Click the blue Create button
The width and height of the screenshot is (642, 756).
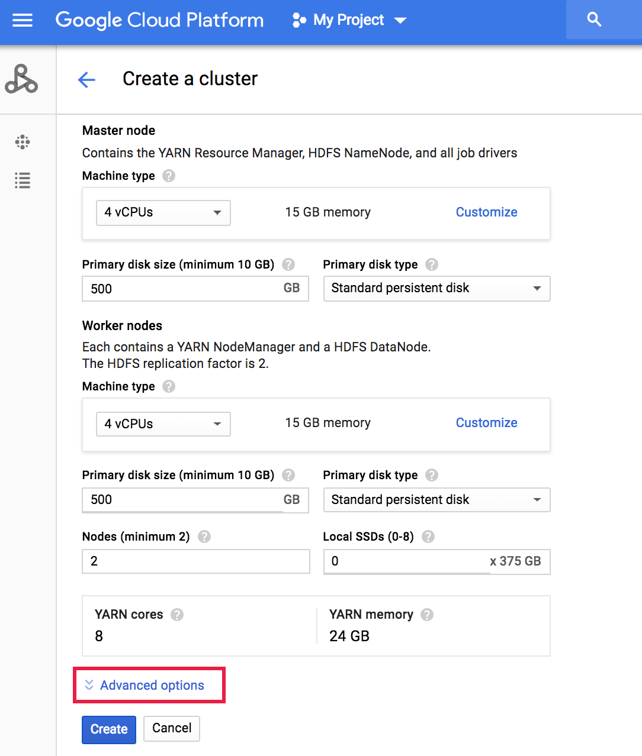(x=109, y=729)
